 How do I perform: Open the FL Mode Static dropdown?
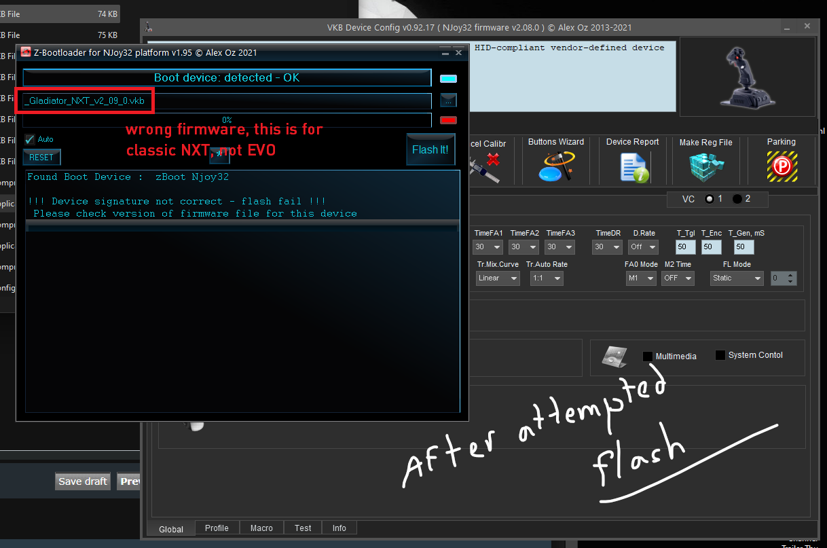[737, 278]
